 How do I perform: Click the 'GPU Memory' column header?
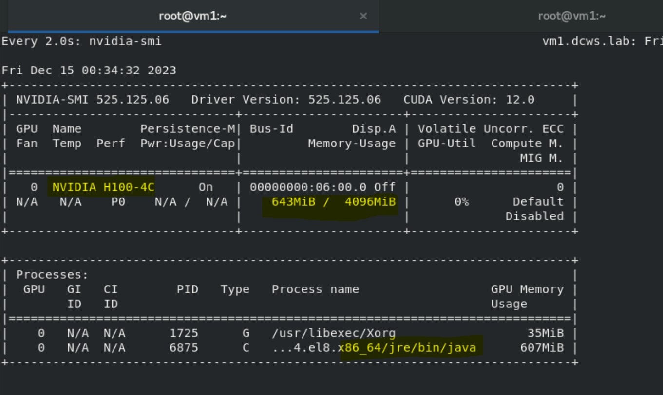(527, 289)
